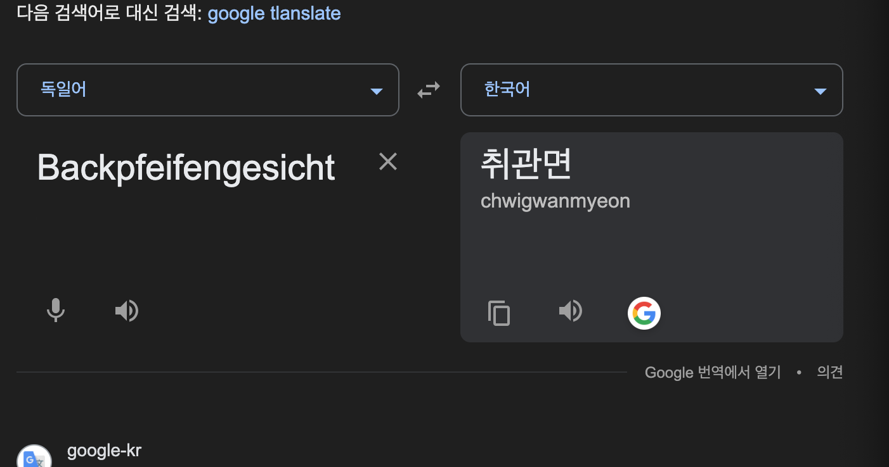Play the Korean translation audio
Image resolution: width=889 pixels, height=467 pixels.
571,311
